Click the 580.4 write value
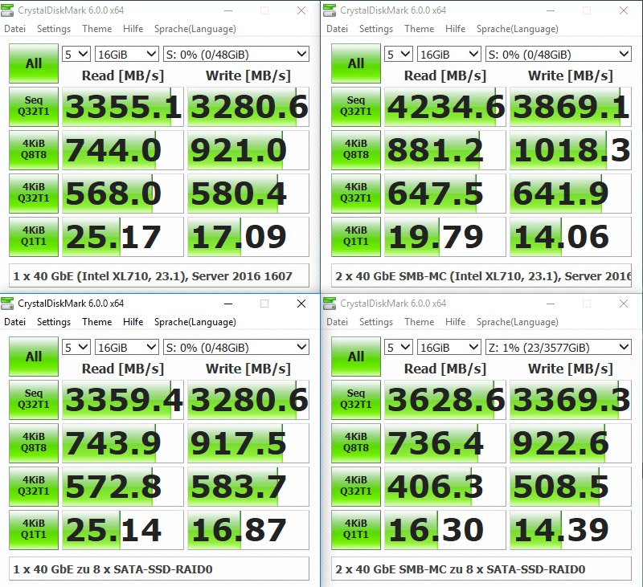The width and height of the screenshot is (643, 587). (x=248, y=194)
